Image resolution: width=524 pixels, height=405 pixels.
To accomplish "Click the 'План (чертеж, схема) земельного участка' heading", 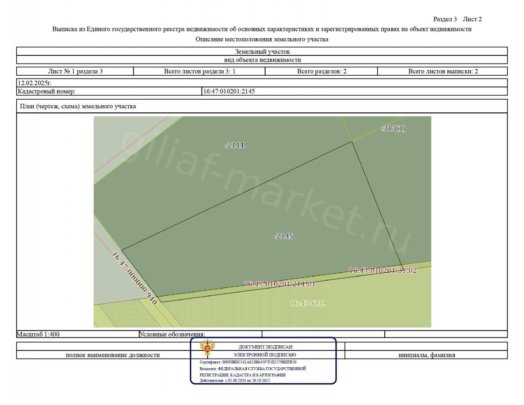I will (78, 106).
